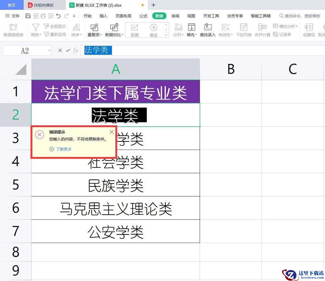Screen dimensions: 325x281
Task: Cancel the formula bar entry
Action: [x=60, y=50]
